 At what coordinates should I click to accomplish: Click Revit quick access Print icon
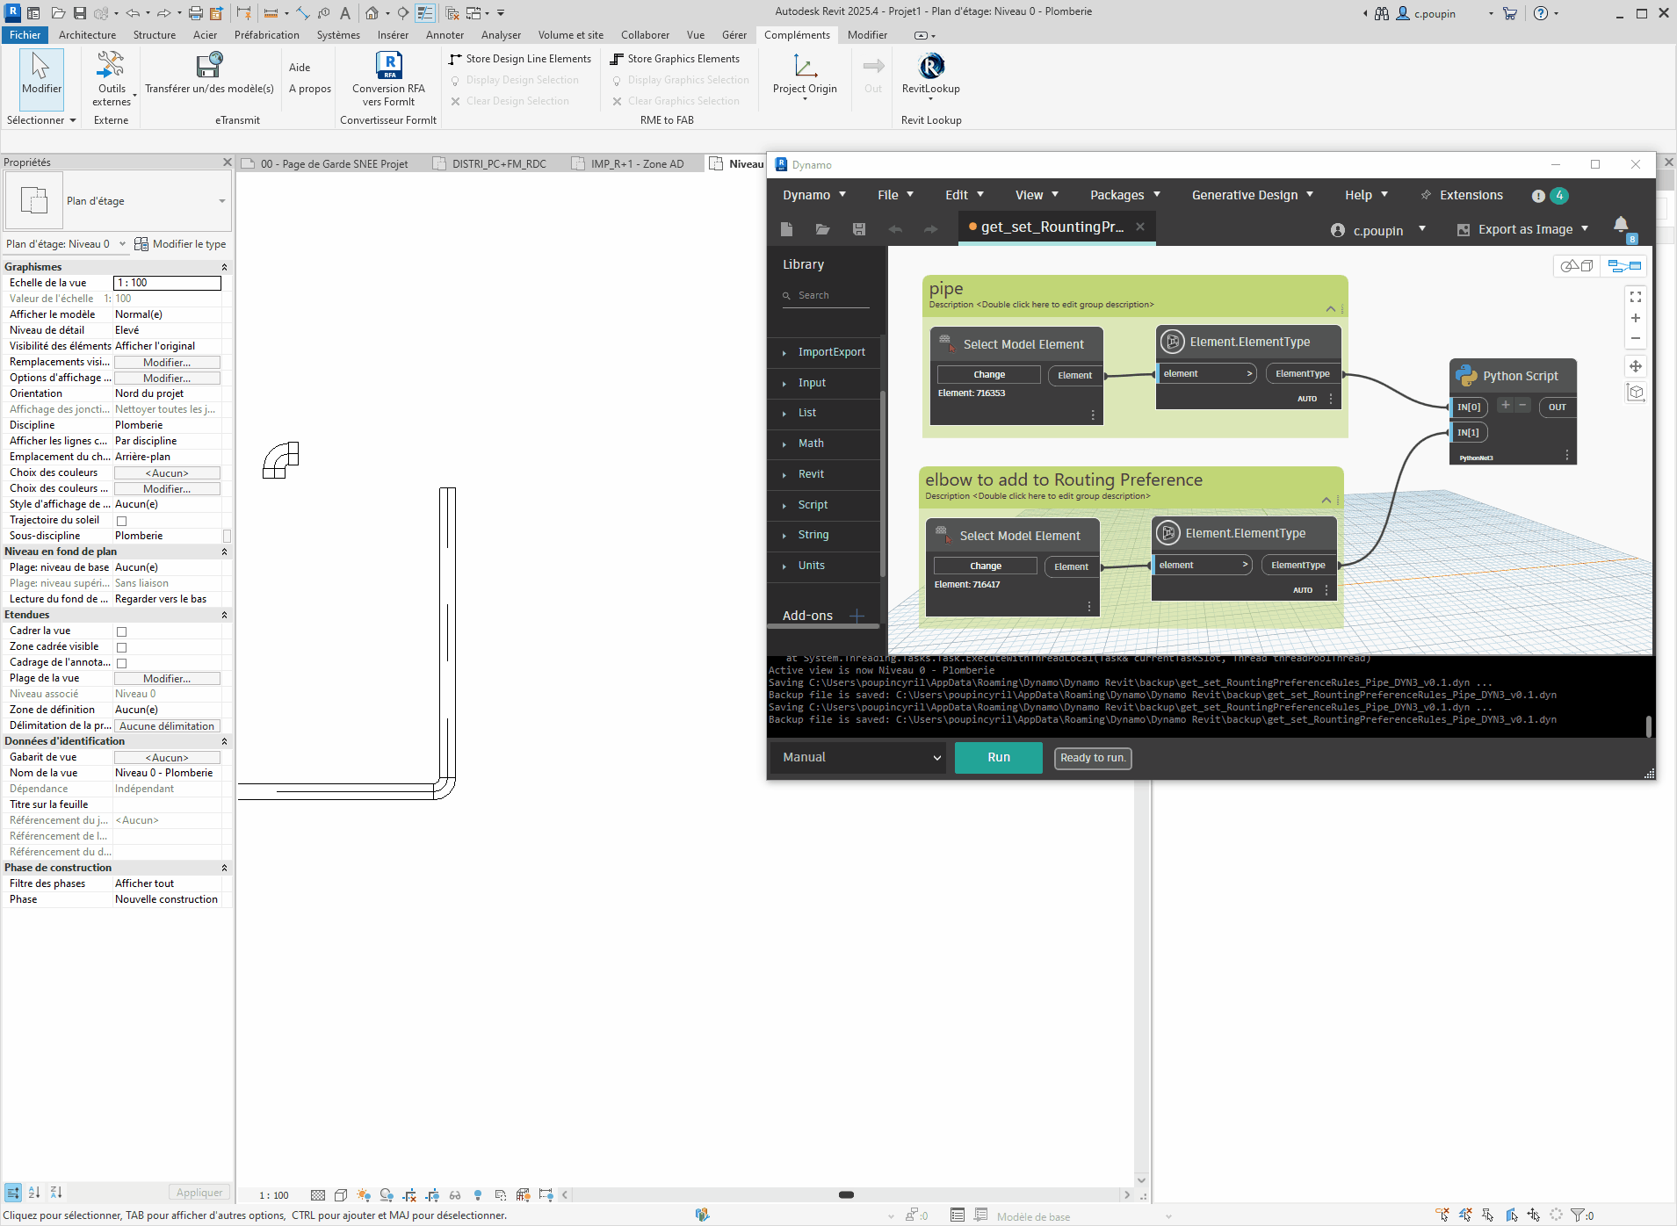click(x=195, y=13)
